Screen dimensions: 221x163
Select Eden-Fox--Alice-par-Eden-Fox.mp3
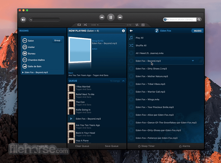[x=165, y=115]
